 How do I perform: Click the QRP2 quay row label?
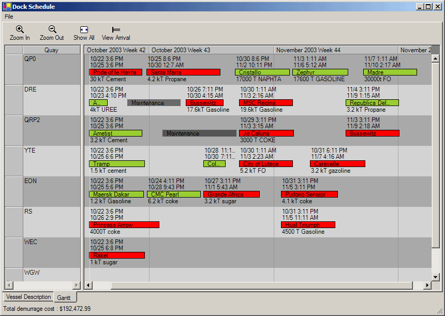click(32, 120)
